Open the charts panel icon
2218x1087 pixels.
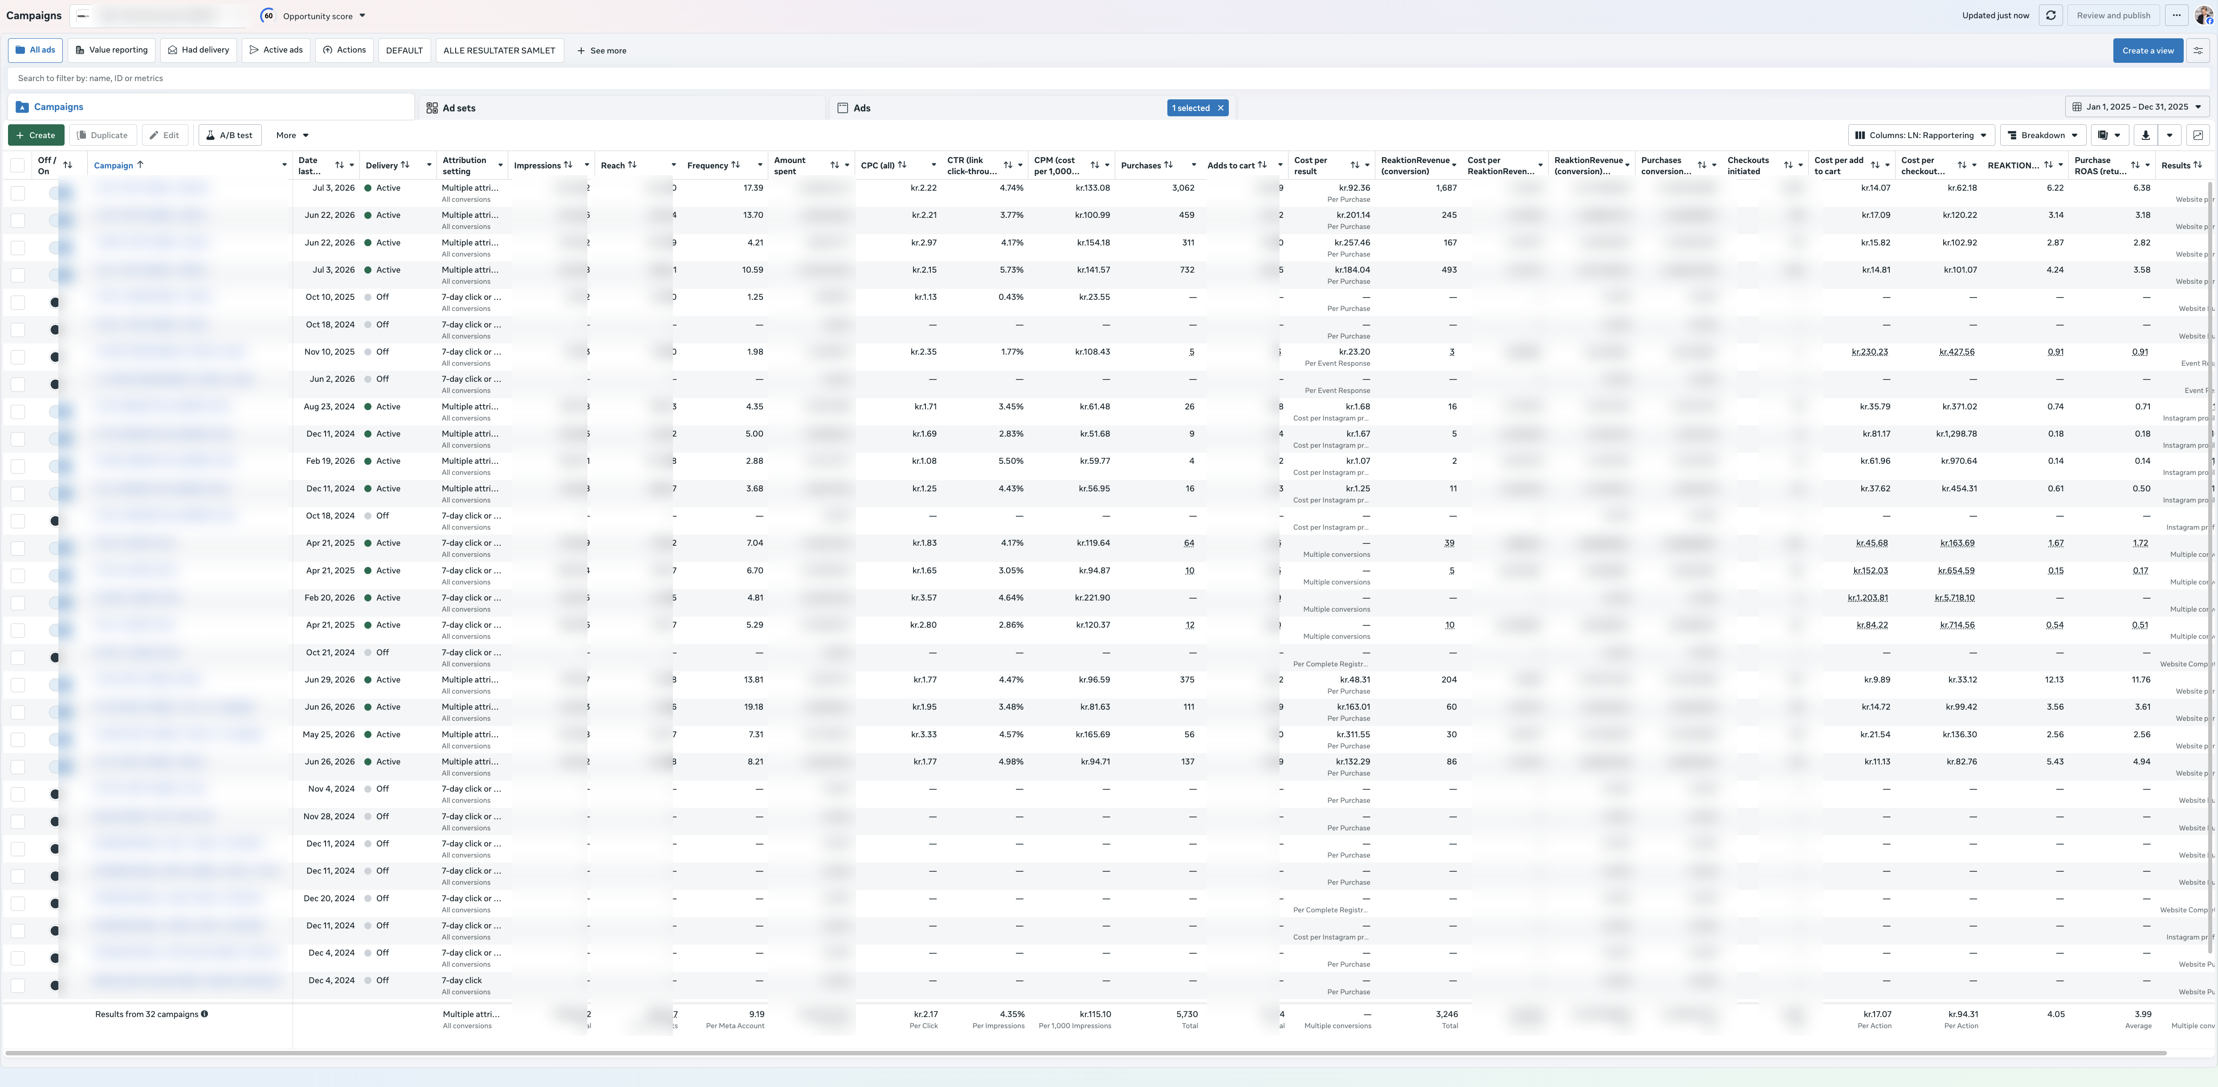point(2198,135)
